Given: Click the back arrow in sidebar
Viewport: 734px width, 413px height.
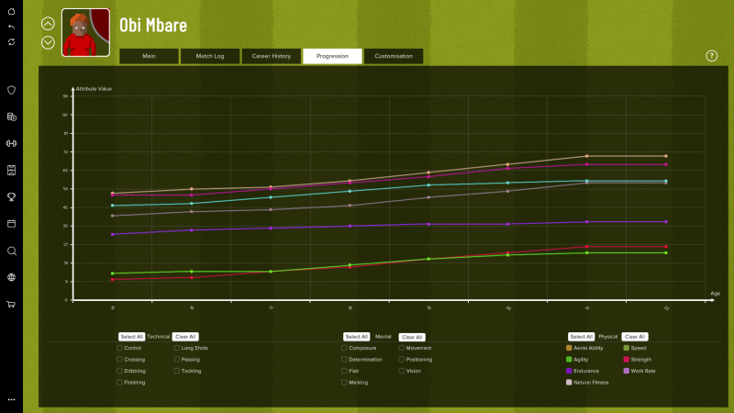Looking at the screenshot, I should (x=11, y=27).
